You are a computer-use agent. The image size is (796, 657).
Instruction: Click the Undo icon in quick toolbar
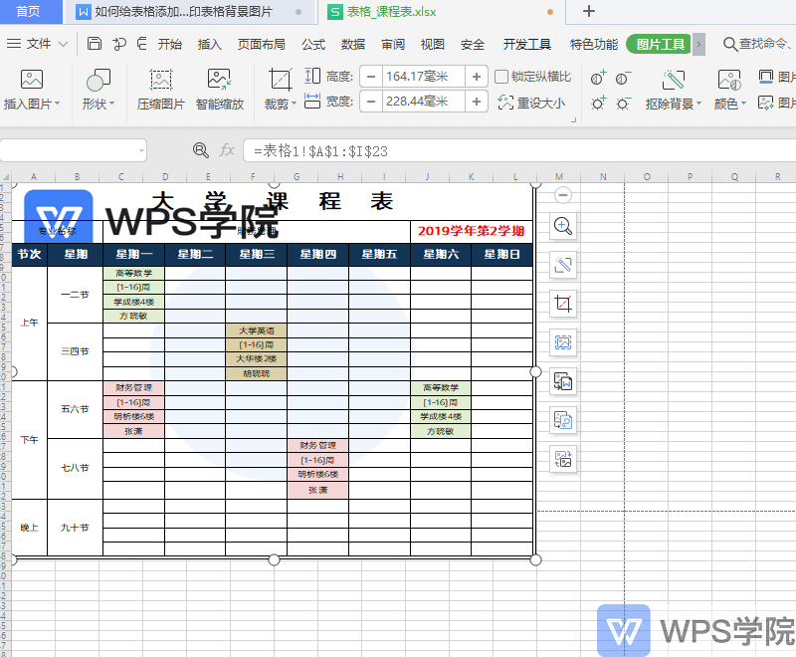tap(119, 44)
